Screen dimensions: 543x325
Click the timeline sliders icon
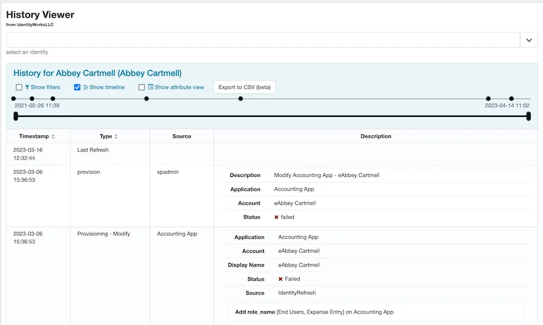point(86,87)
